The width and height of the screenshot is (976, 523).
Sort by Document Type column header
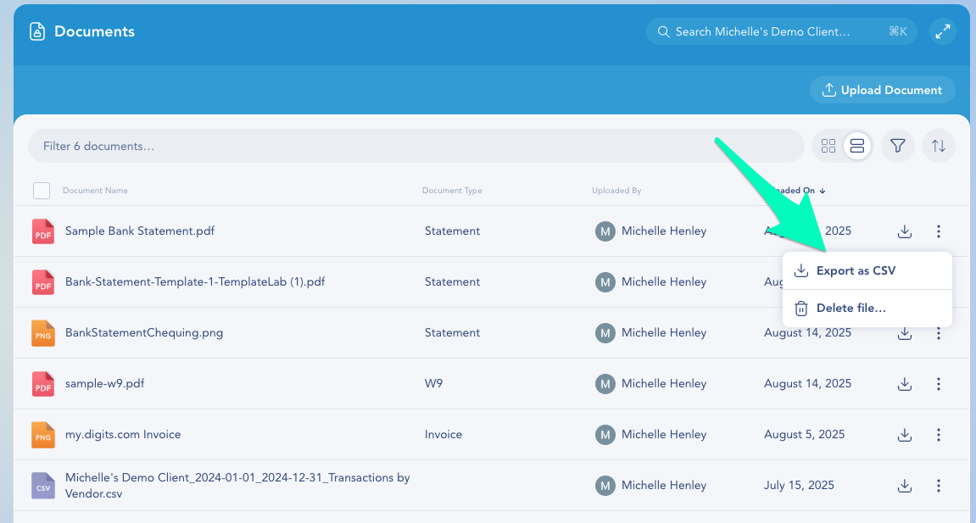[x=452, y=190]
